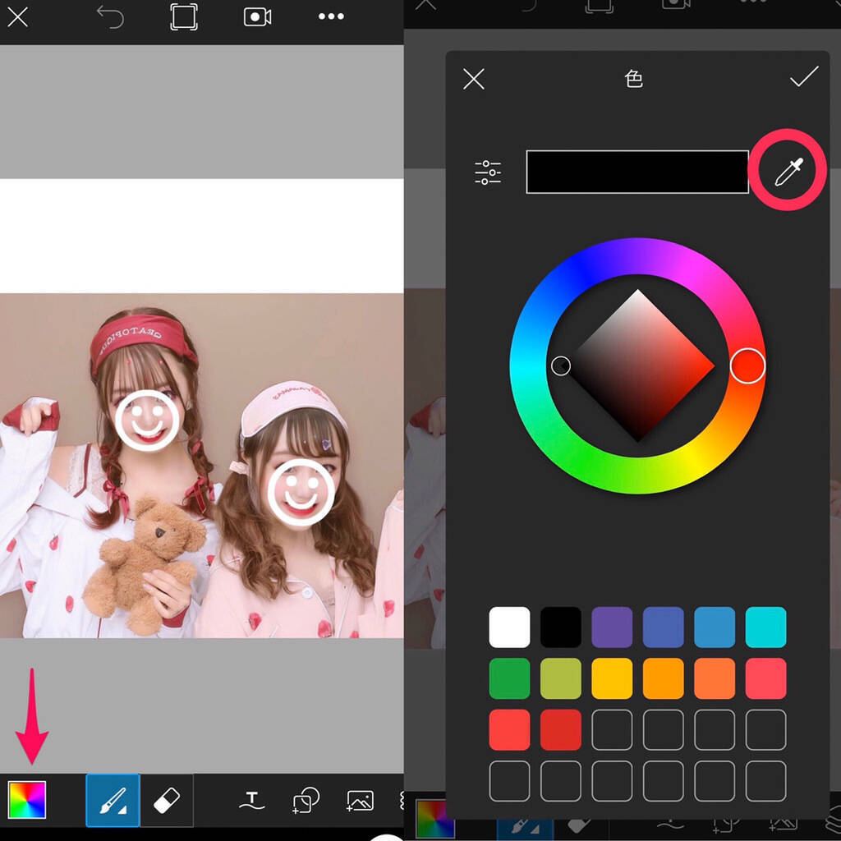Tap the black color preview bar

[637, 172]
